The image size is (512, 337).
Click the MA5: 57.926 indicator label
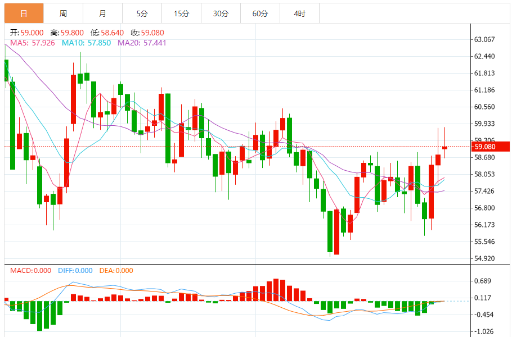click(33, 43)
